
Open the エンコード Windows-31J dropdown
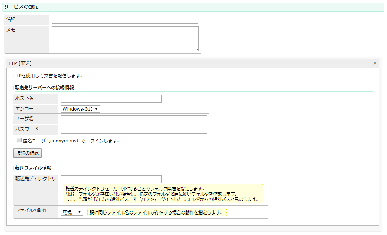point(80,109)
